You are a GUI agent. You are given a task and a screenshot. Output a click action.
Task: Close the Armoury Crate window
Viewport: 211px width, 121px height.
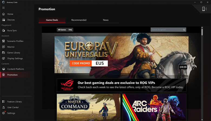pyautogui.click(x=208, y=2)
